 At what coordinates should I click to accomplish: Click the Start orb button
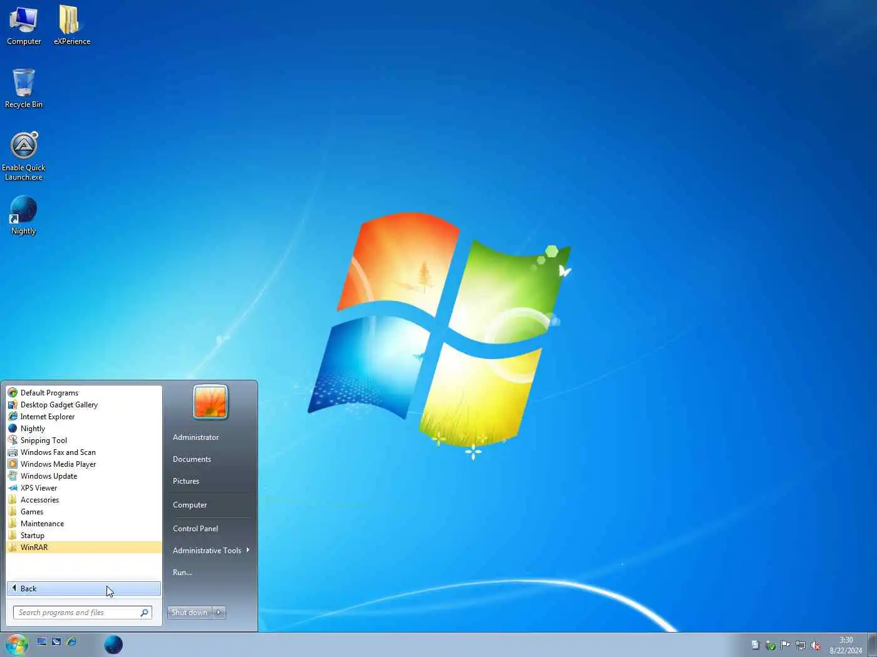(x=17, y=644)
